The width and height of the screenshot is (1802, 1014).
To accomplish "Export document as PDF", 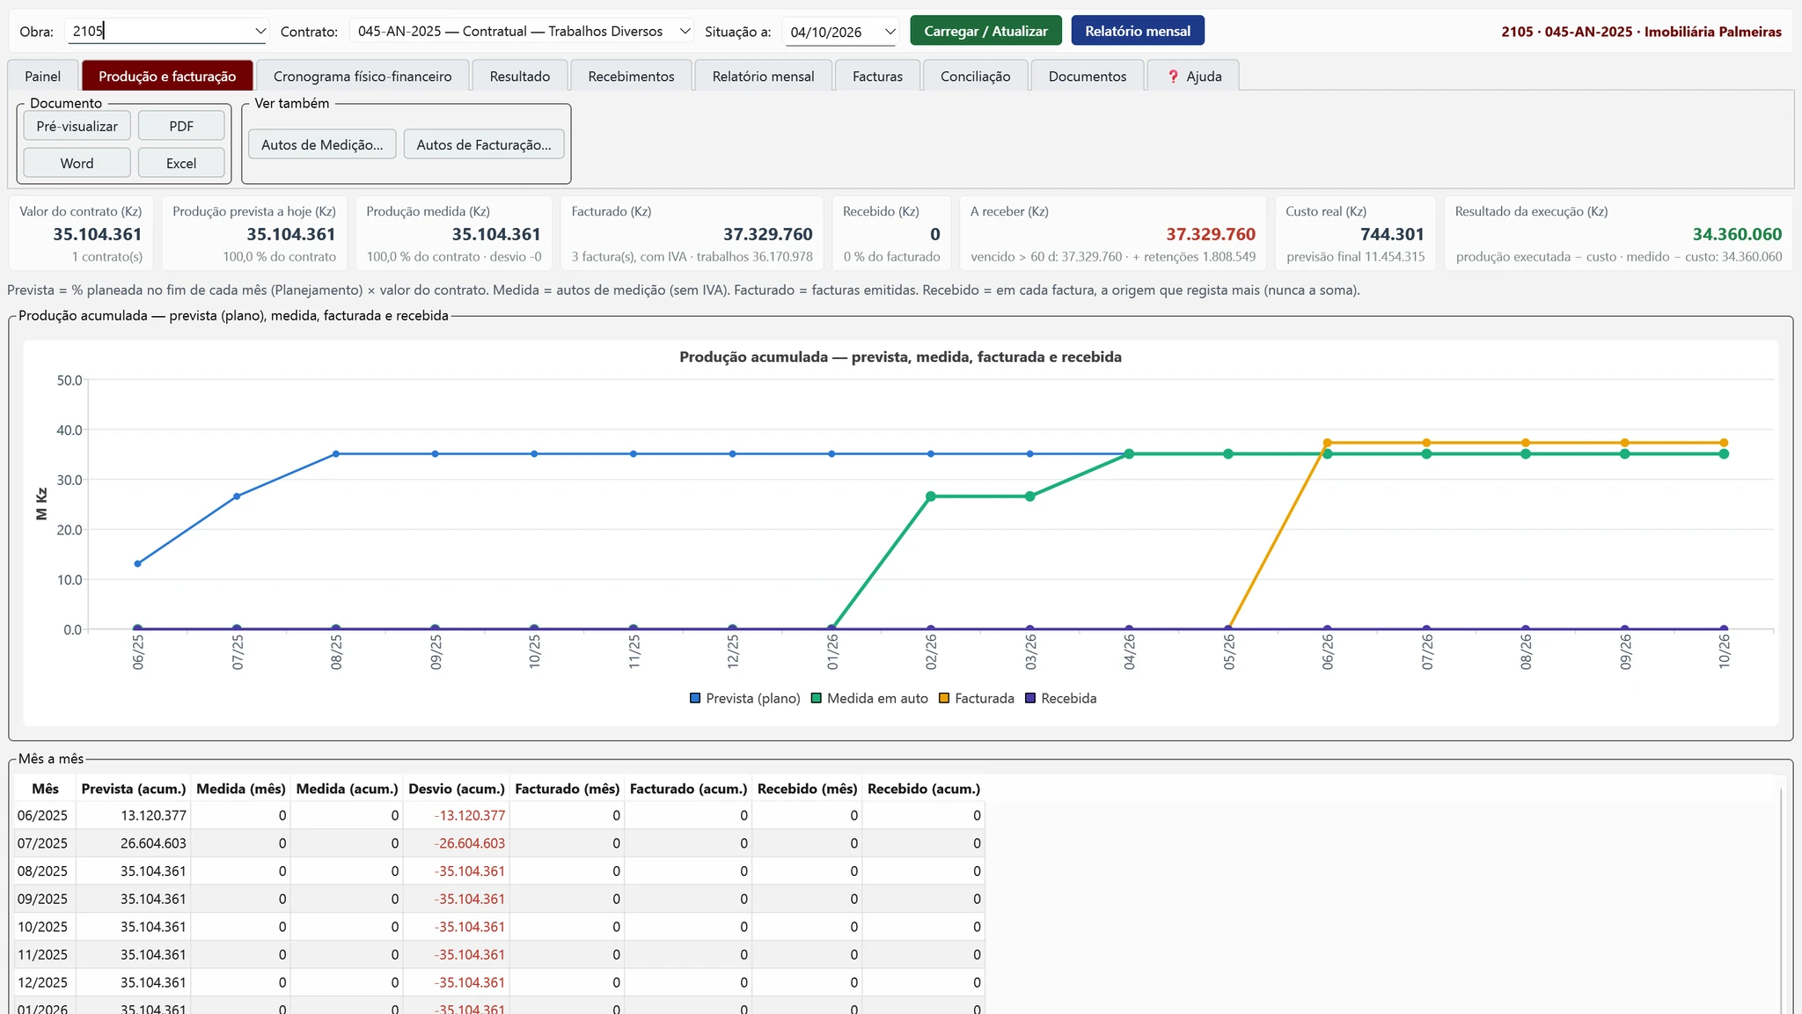I will [x=181, y=126].
